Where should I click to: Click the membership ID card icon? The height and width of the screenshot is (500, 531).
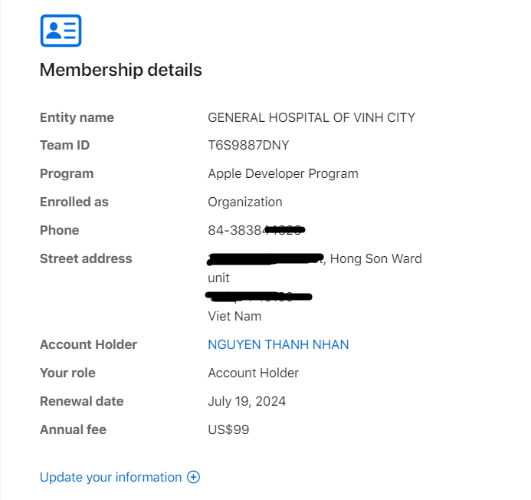[x=61, y=31]
